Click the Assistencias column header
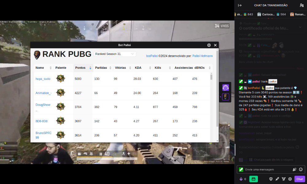This screenshot has width=307, height=184. [184, 68]
